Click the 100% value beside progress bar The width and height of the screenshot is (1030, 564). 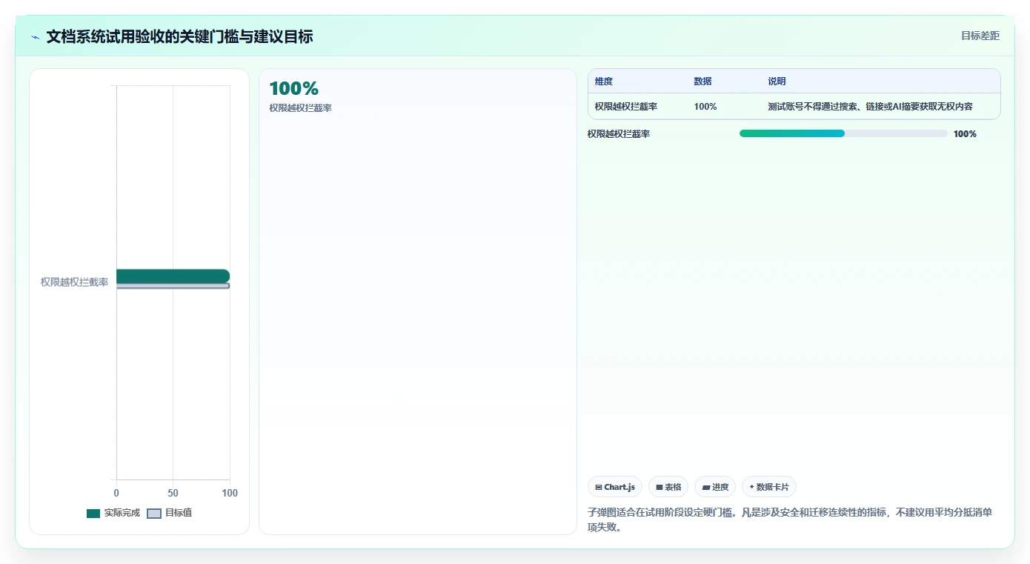click(x=965, y=134)
